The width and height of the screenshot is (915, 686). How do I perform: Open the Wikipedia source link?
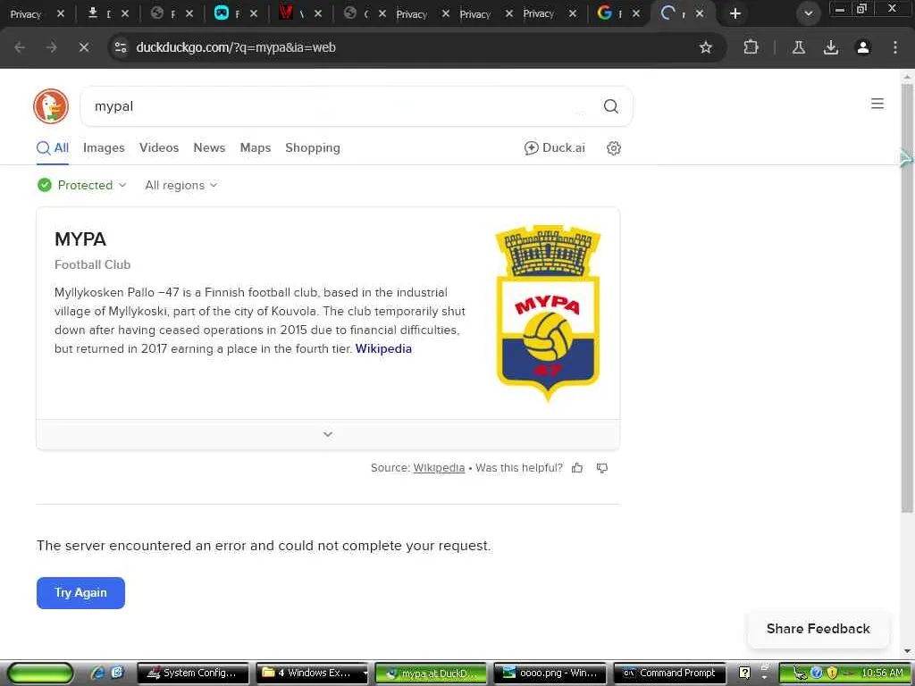pos(439,468)
